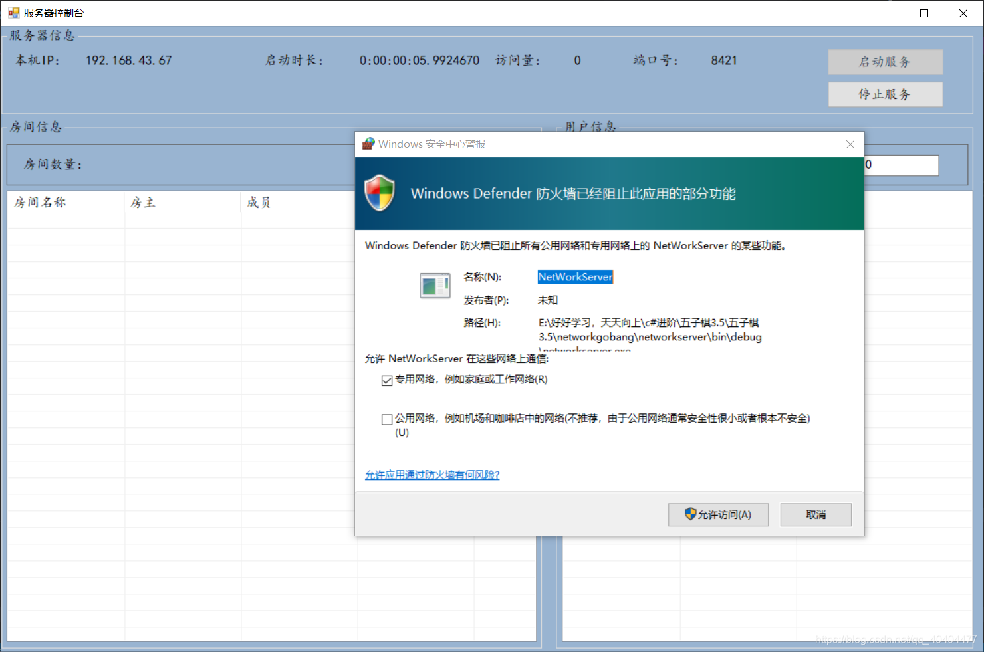Screen dimensions: 984x652
Task: Click the 访问量 label
Action: 518,60
